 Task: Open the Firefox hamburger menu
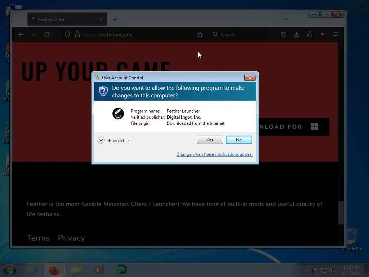click(335, 34)
